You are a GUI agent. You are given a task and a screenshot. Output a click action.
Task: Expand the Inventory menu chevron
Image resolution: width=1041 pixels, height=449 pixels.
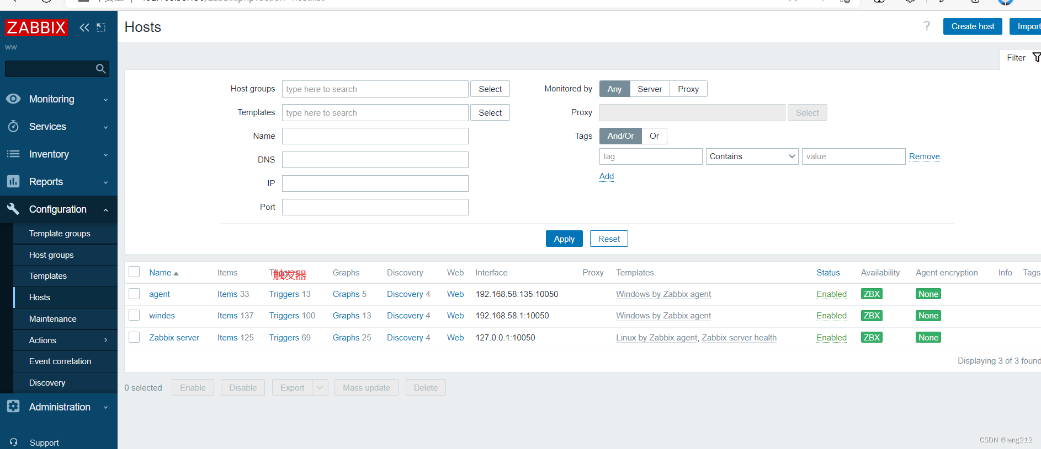click(x=105, y=155)
